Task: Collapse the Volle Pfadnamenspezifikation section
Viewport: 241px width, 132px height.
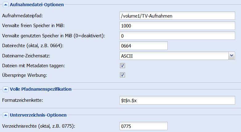Action: click(6, 89)
